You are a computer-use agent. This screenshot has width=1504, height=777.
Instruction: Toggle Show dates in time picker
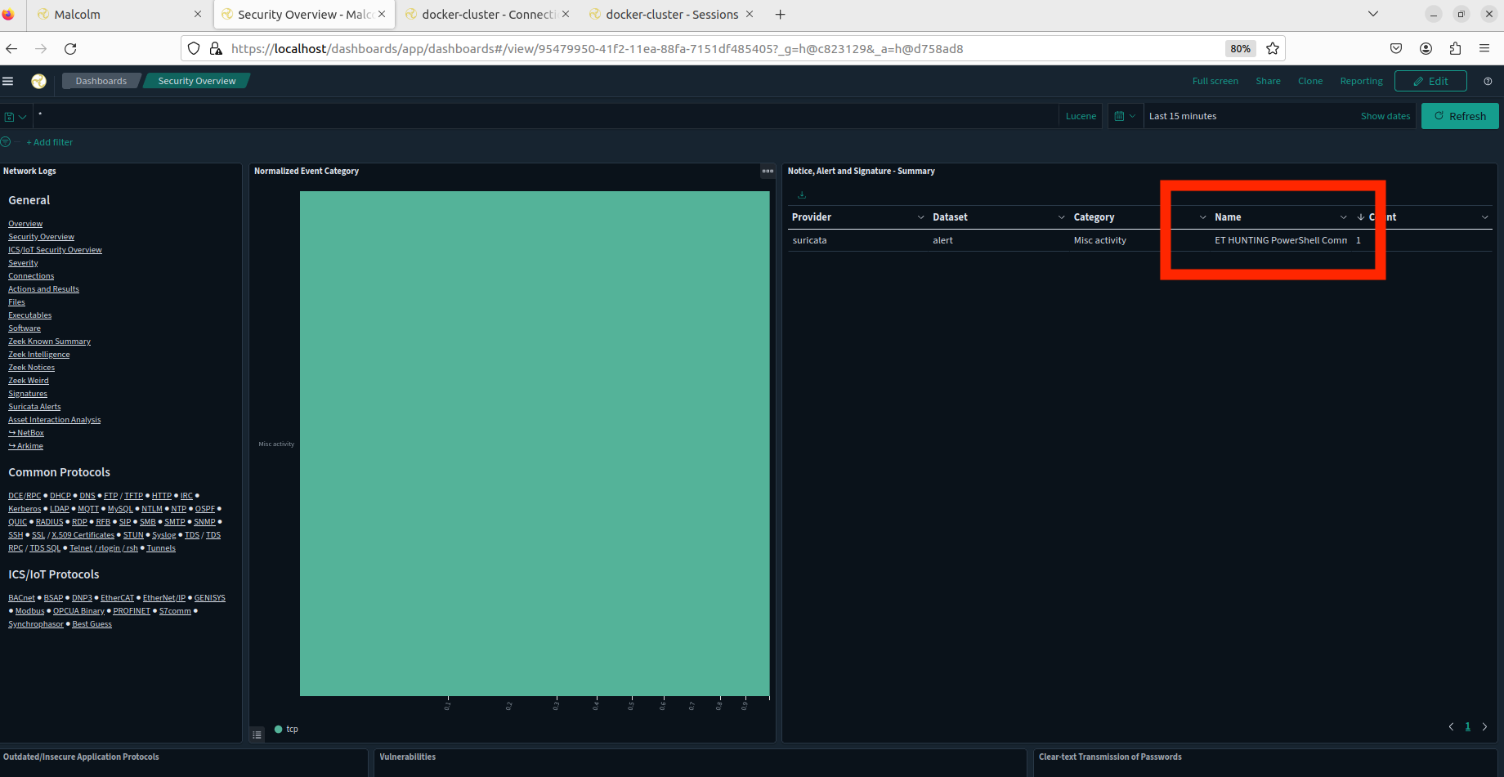pyautogui.click(x=1385, y=116)
